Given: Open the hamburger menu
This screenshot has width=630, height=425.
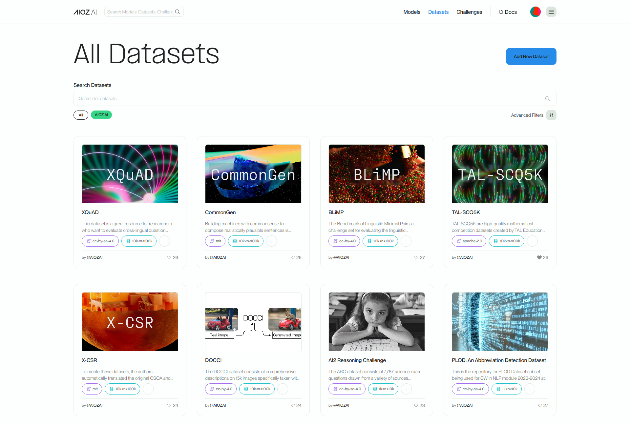Looking at the screenshot, I should [551, 11].
